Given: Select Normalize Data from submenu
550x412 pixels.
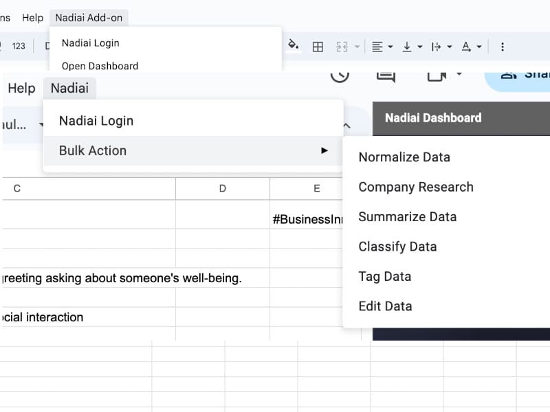Looking at the screenshot, I should pos(404,157).
